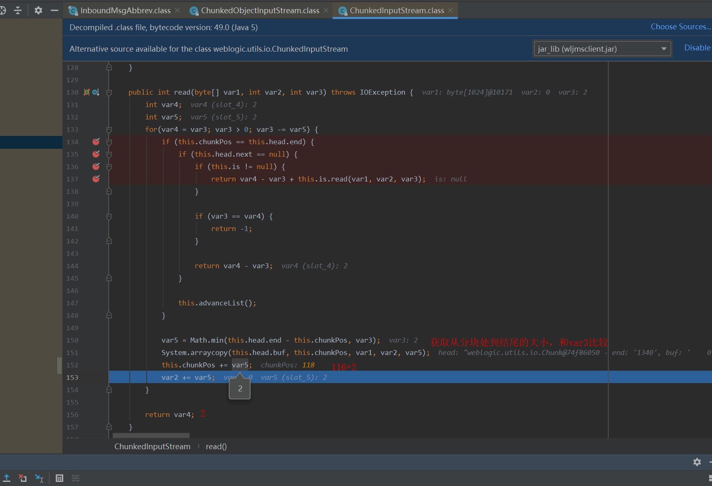Image resolution: width=712 pixels, height=486 pixels.
Task: Close the ChunkedObjectInputStream.class tab
Action: 326,10
